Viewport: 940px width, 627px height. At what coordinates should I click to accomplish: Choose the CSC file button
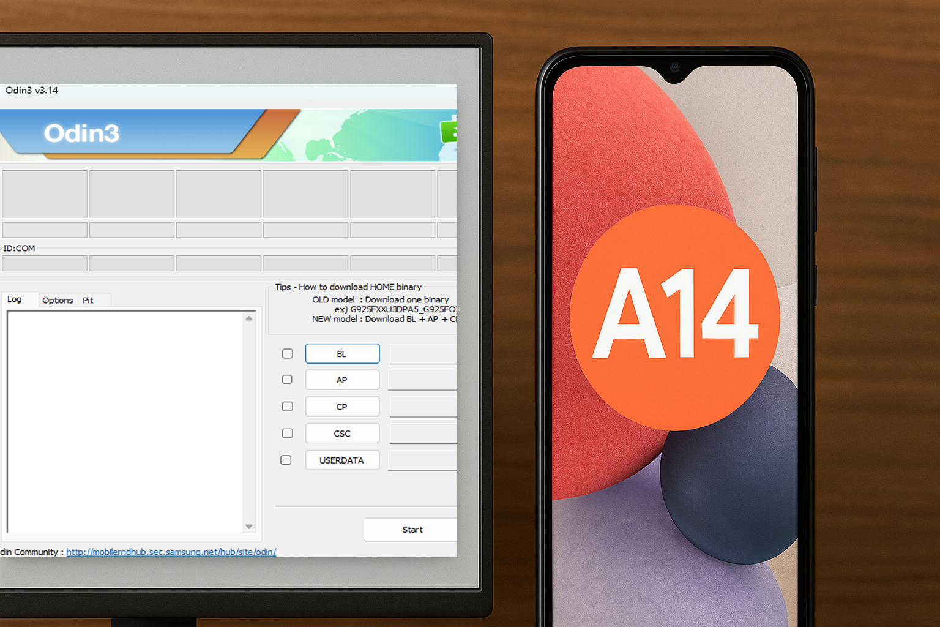click(342, 434)
